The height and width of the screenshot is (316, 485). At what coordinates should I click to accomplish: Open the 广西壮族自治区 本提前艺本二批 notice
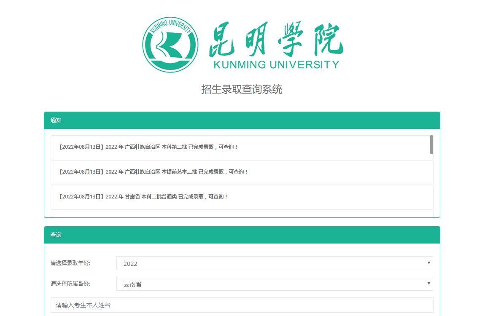point(242,172)
